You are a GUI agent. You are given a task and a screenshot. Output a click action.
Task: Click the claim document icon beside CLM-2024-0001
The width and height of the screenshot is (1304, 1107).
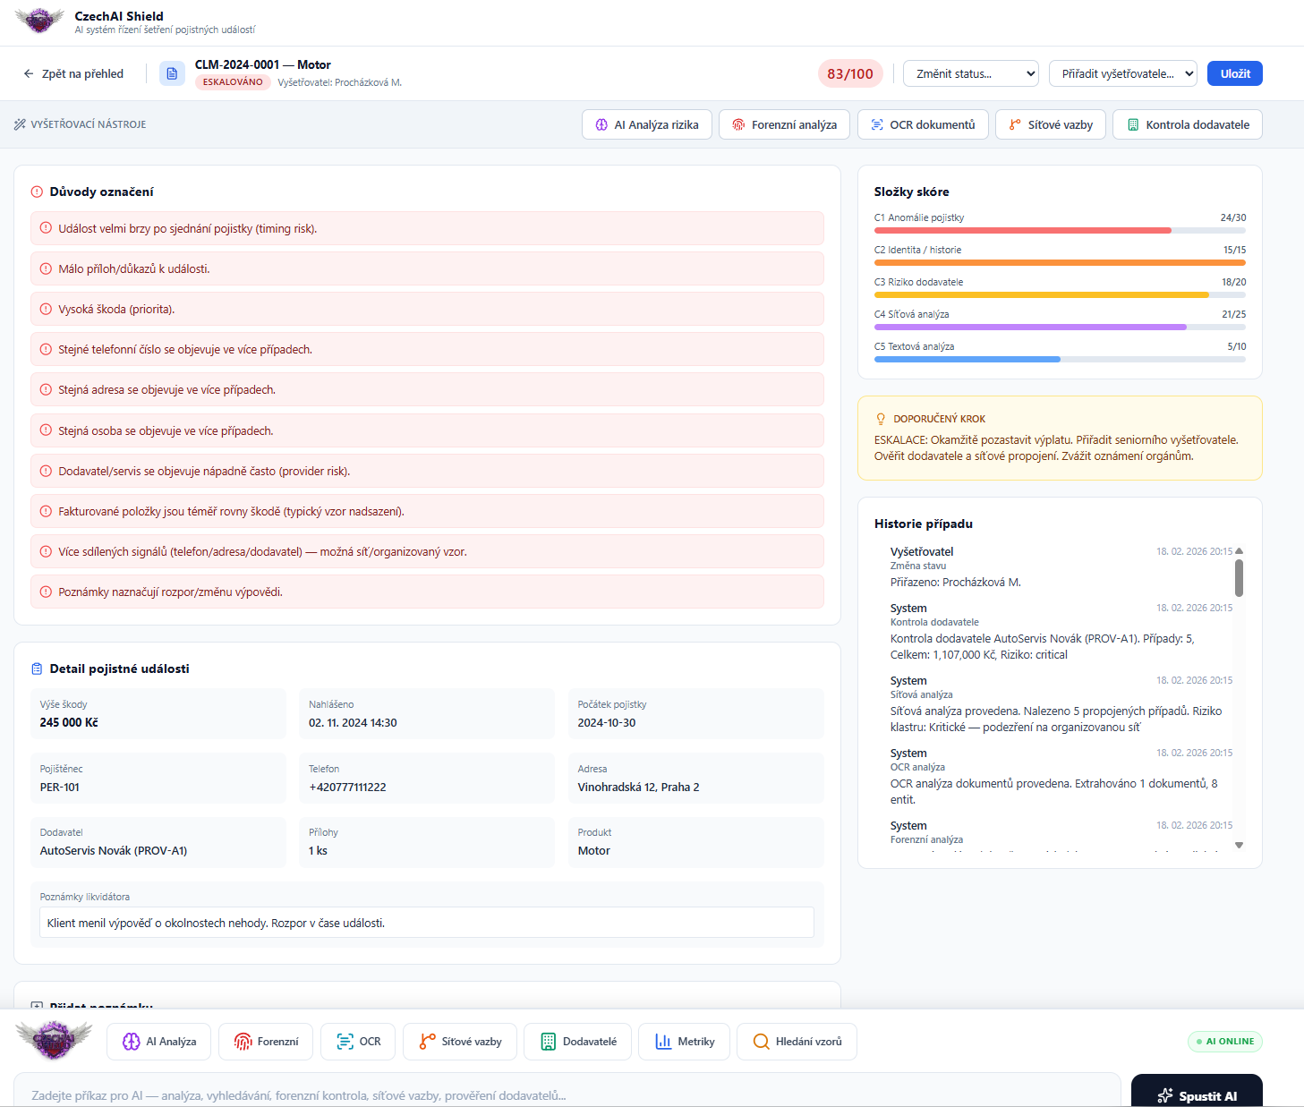click(x=172, y=73)
